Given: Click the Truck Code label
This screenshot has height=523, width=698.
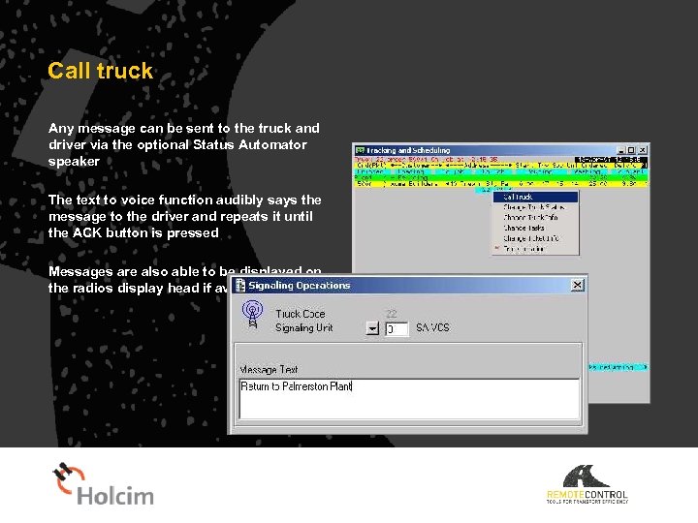Looking at the screenshot, I should (300, 314).
